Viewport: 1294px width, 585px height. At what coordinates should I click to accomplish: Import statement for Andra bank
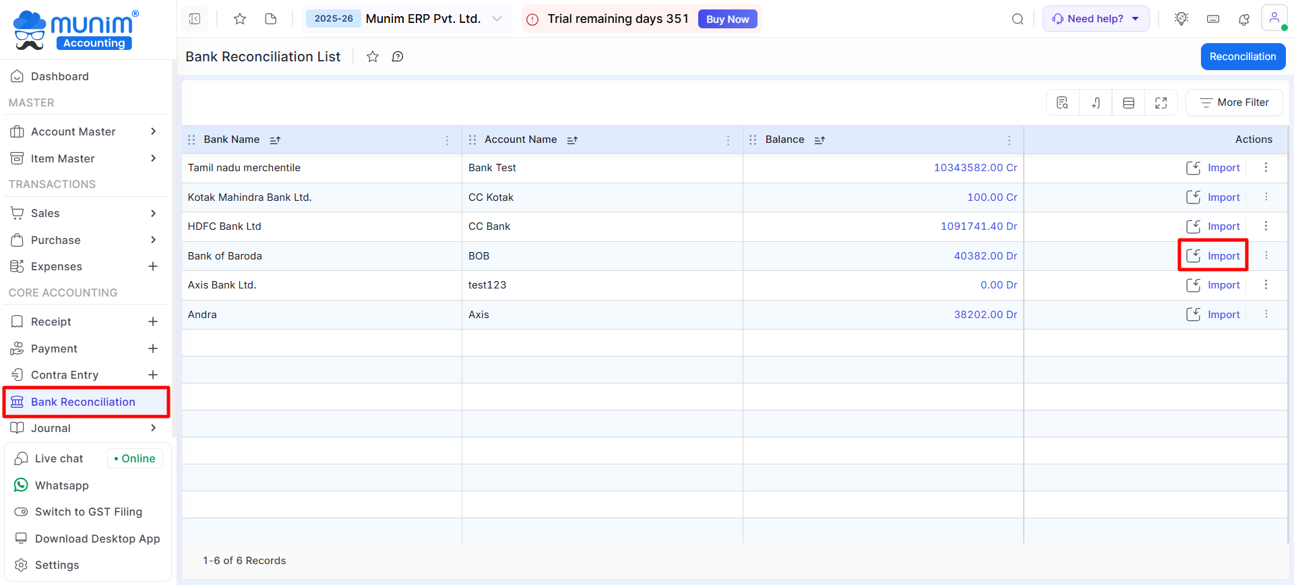click(x=1213, y=314)
